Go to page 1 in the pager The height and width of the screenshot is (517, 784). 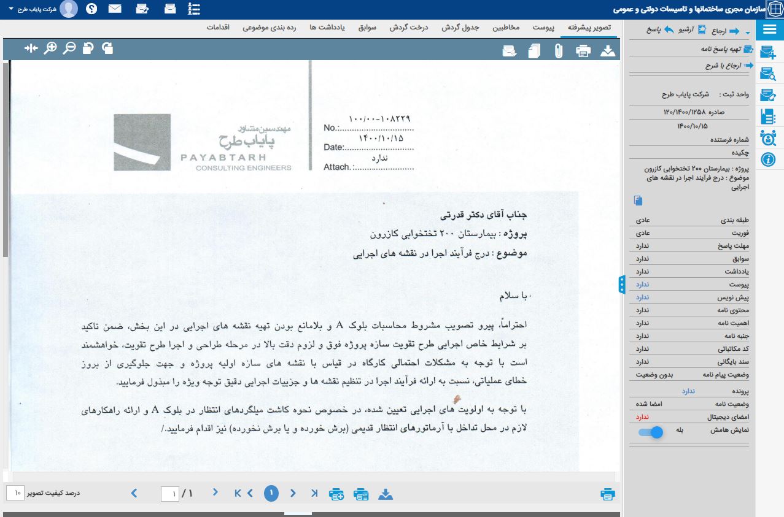[271, 493]
